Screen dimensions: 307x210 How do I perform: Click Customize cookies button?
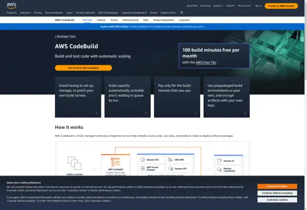pos(277,200)
